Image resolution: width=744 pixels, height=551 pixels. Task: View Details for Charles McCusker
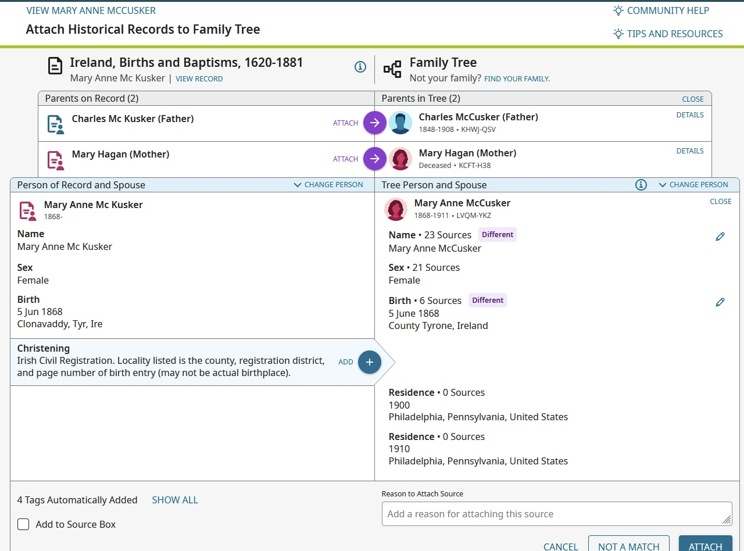pyautogui.click(x=690, y=115)
